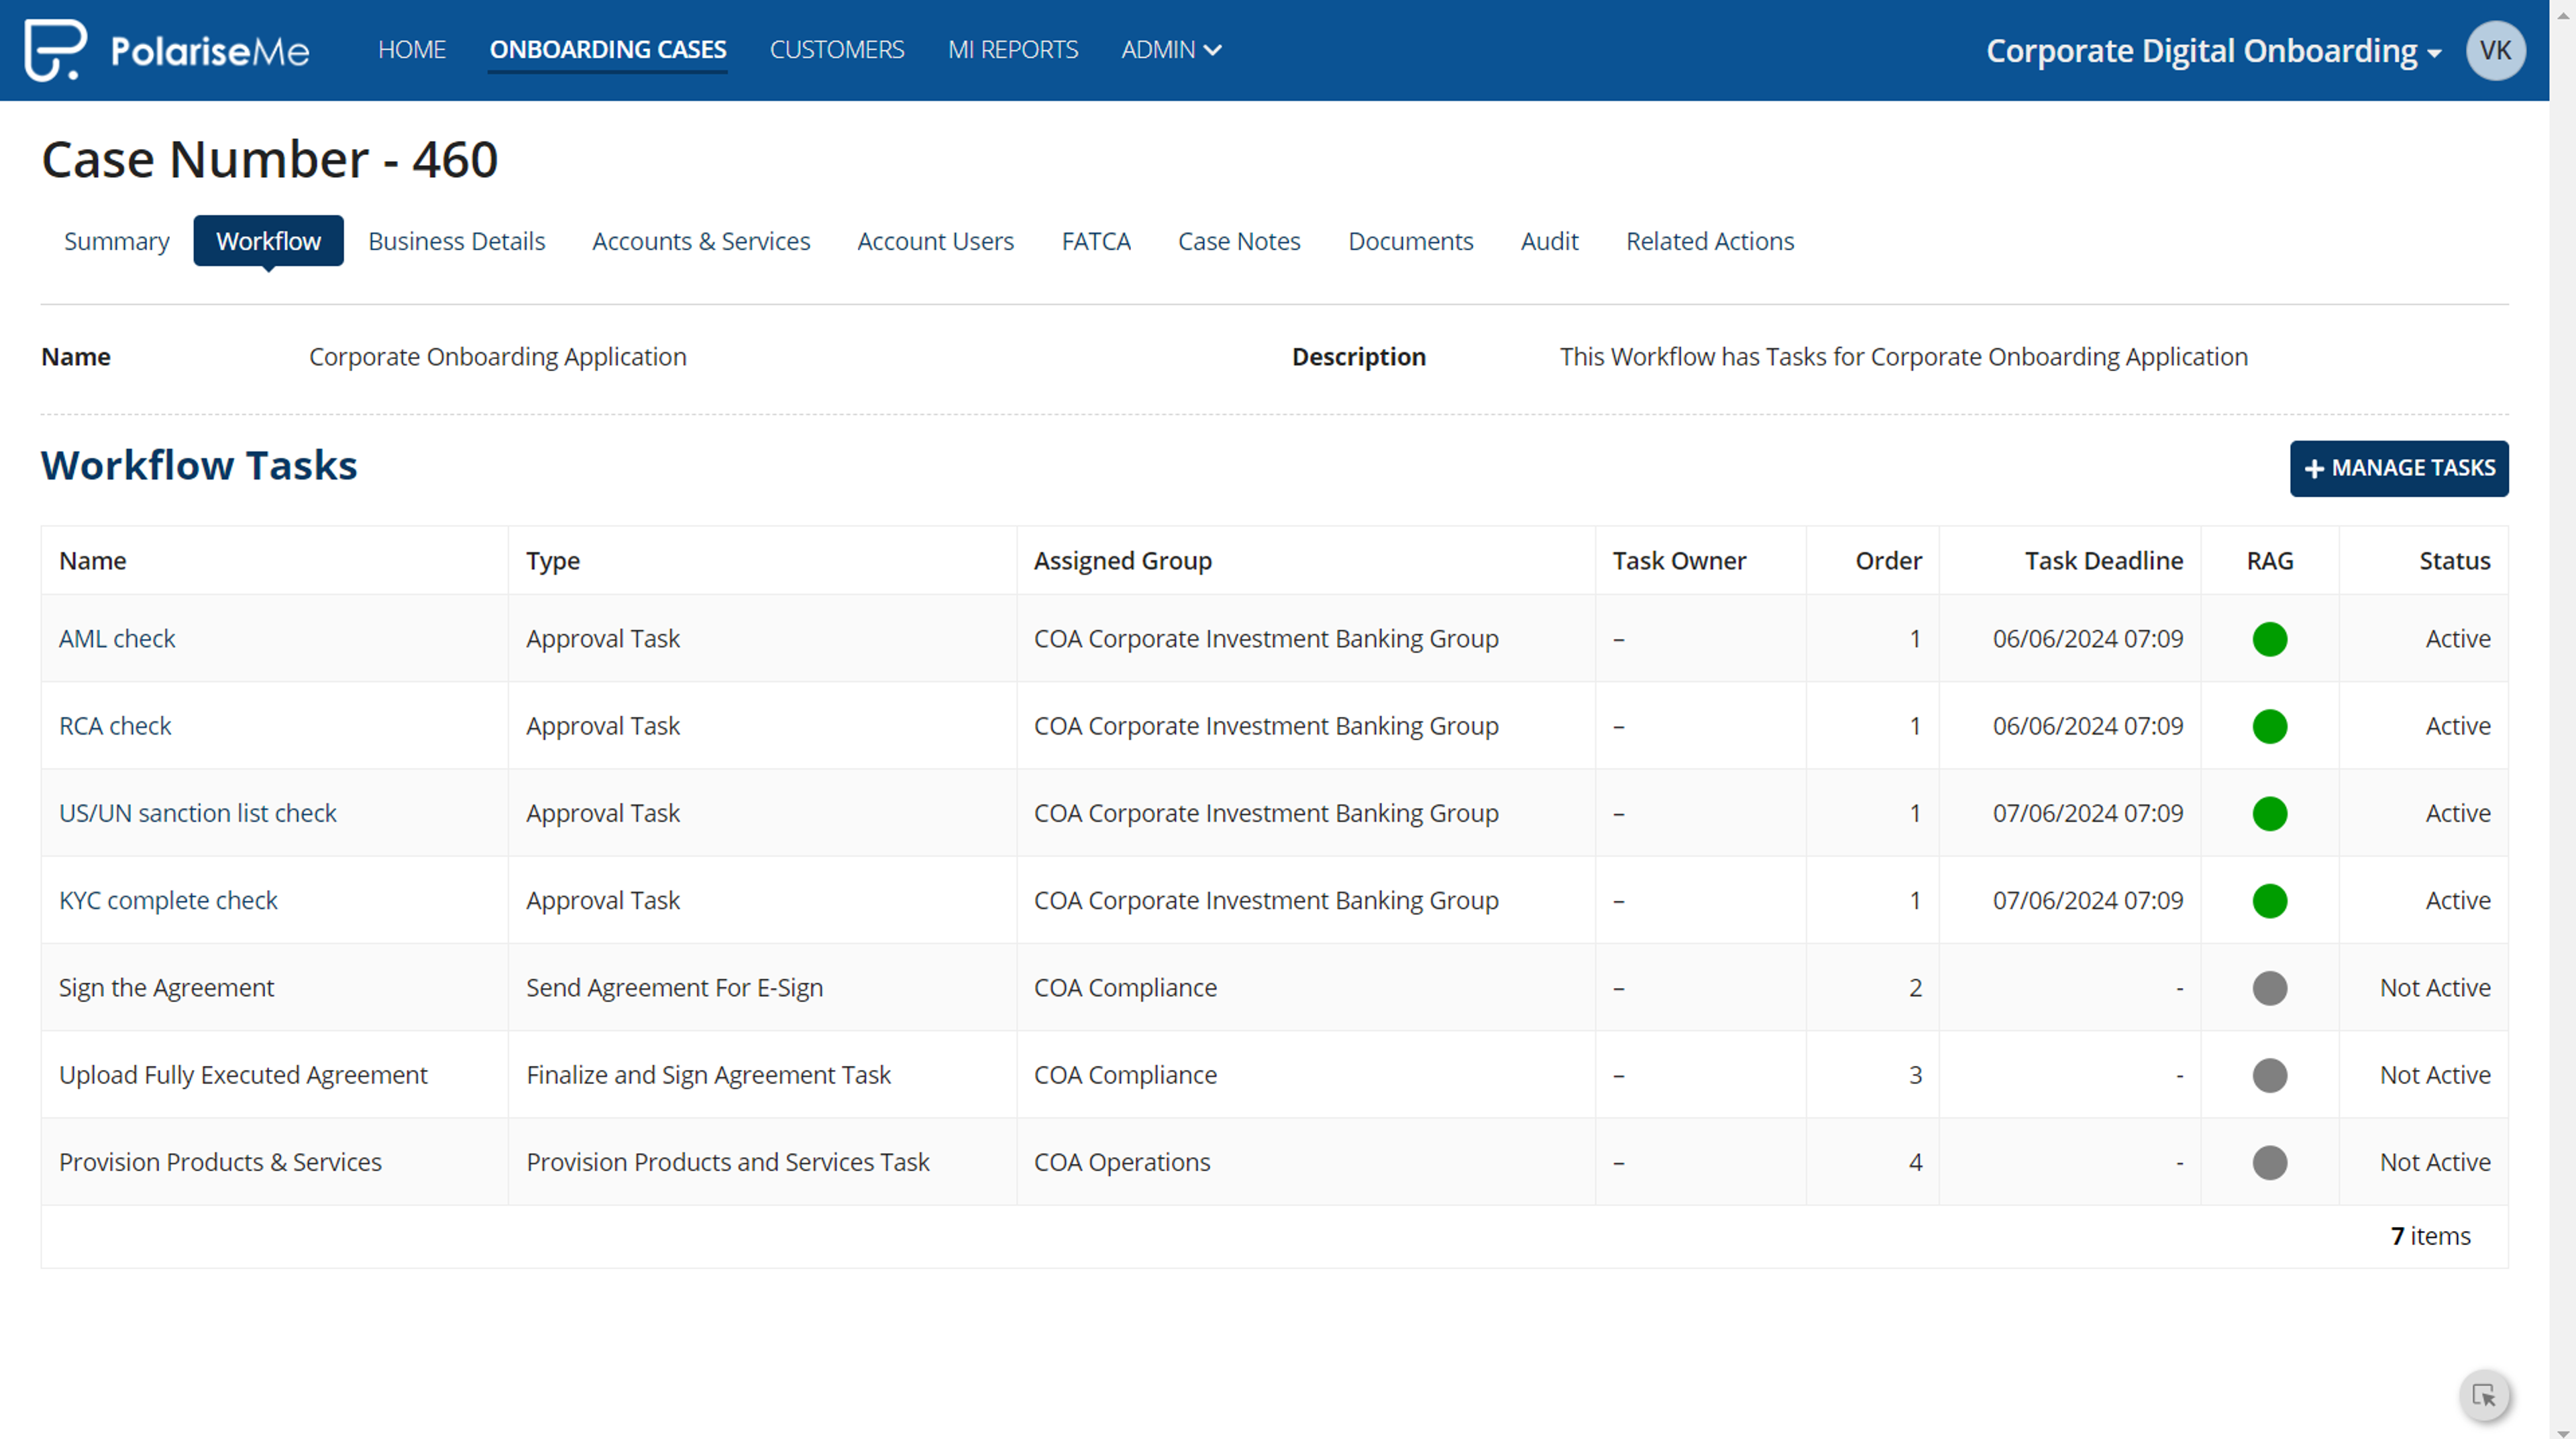Click grey RAG dot for Provision Products & Services

point(2269,1162)
